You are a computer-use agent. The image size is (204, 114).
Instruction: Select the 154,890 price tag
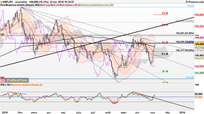(199, 15)
